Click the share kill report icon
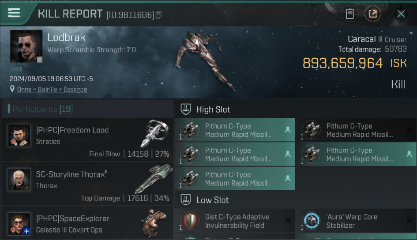This screenshot has width=417, height=240. pyautogui.click(x=373, y=13)
